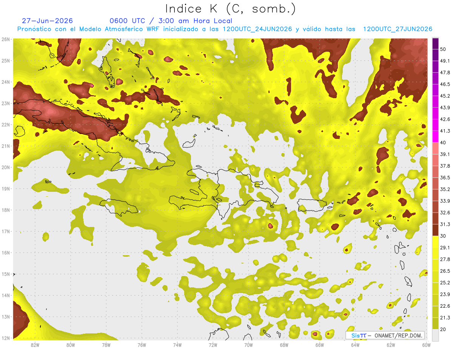
Task: Click the "SisTT - ONAMET/REP.DOM." credit box
Action: click(385, 335)
